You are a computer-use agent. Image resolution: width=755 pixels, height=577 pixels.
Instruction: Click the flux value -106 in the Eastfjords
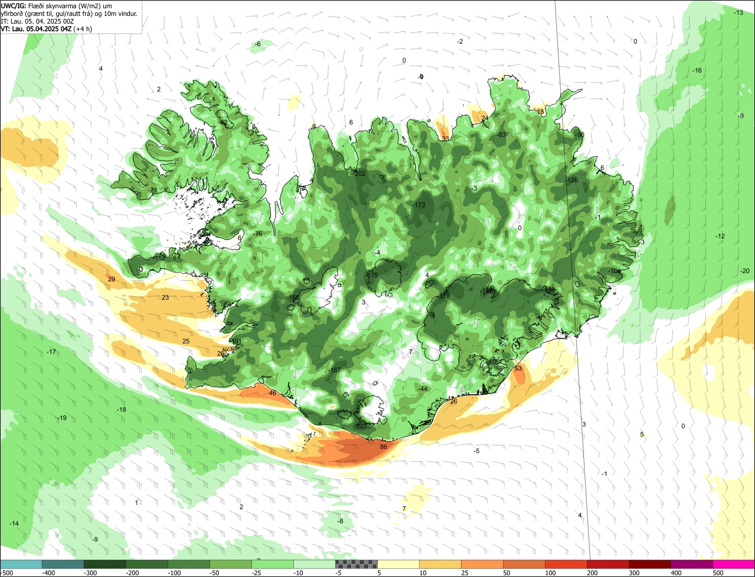(x=615, y=271)
